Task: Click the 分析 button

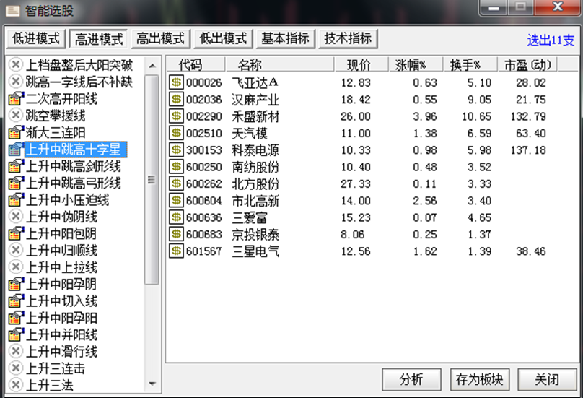Action: pyautogui.click(x=411, y=379)
